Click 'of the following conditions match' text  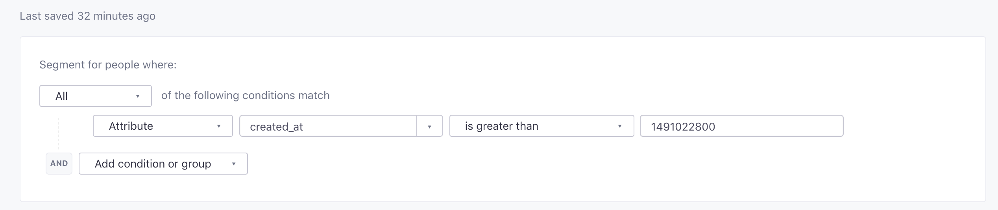click(x=245, y=96)
